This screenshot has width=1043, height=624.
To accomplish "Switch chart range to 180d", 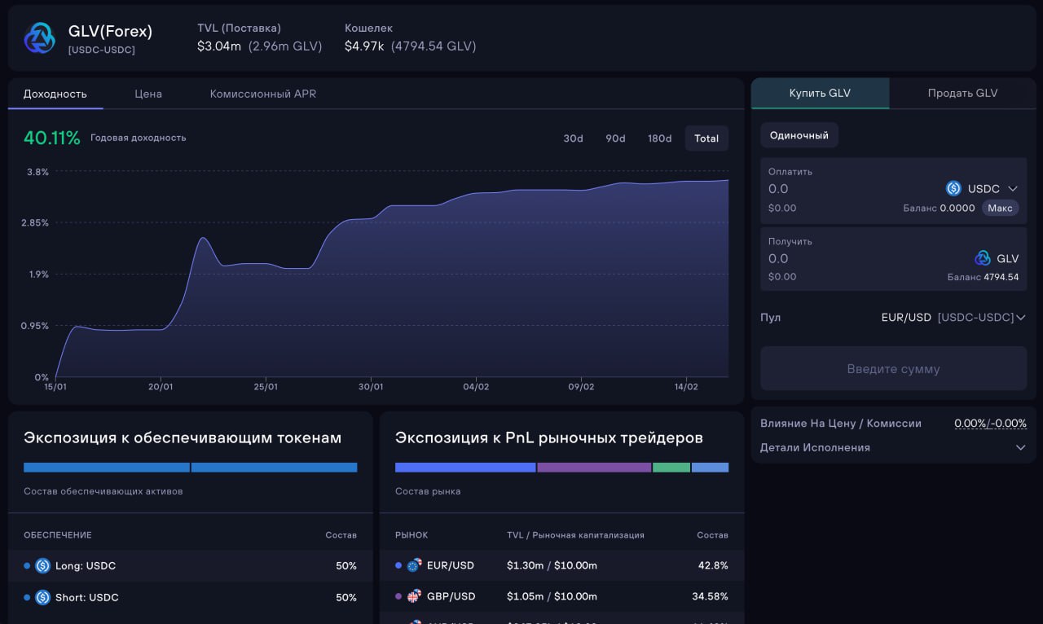I will click(x=659, y=138).
